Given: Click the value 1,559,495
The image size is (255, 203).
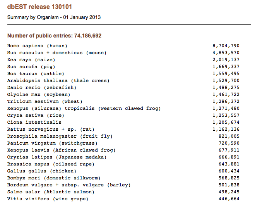Looking at the screenshot, I should (x=226, y=73).
